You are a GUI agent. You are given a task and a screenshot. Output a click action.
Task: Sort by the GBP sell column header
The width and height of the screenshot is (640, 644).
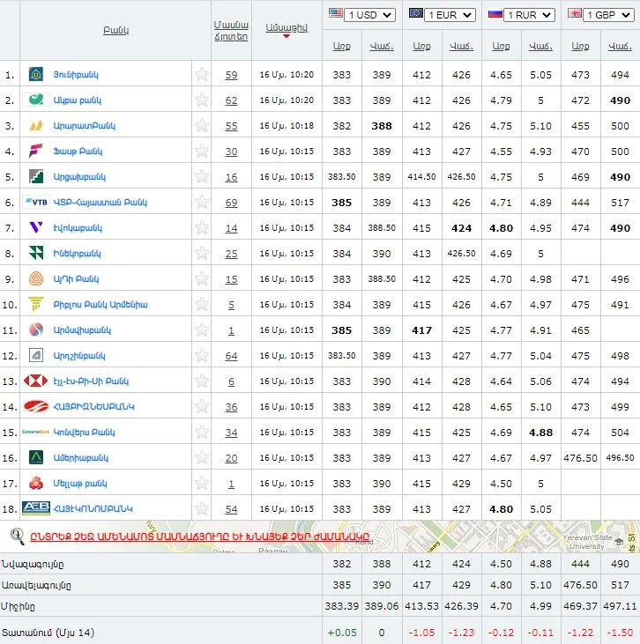[620, 46]
